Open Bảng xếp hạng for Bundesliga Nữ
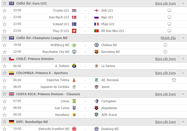The image size is (187, 131). [x=165, y=122]
